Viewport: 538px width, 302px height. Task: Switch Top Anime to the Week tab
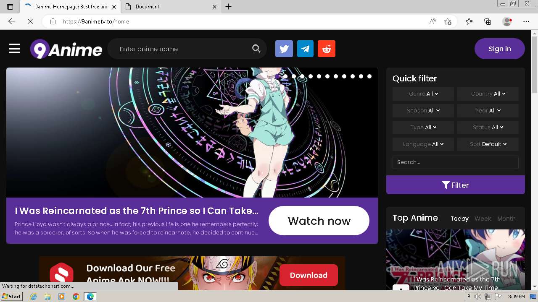tap(483, 219)
